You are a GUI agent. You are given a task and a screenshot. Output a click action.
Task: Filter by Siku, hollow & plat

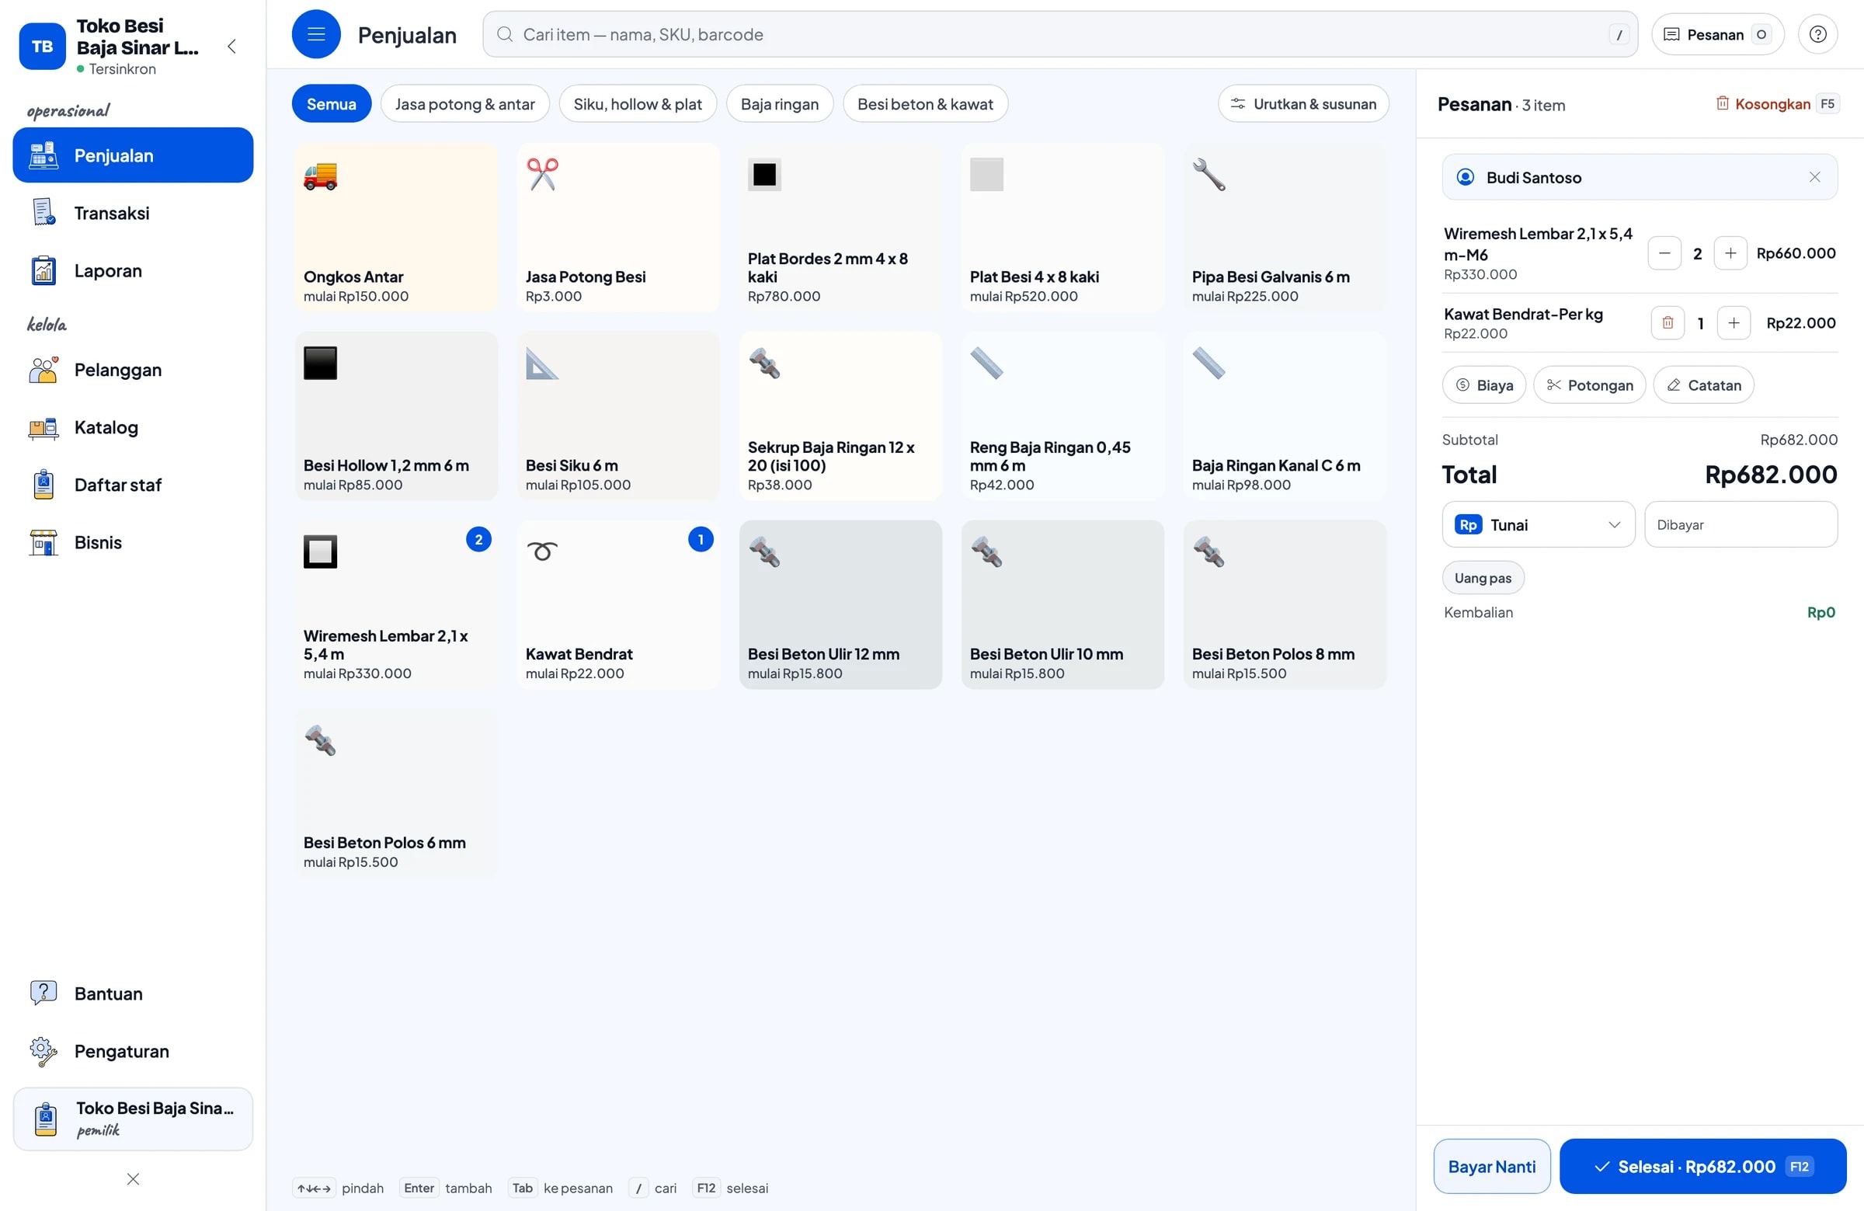638,103
